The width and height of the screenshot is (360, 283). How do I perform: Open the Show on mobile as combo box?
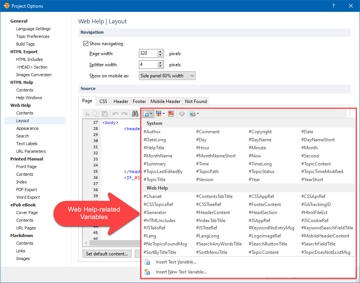(167, 76)
